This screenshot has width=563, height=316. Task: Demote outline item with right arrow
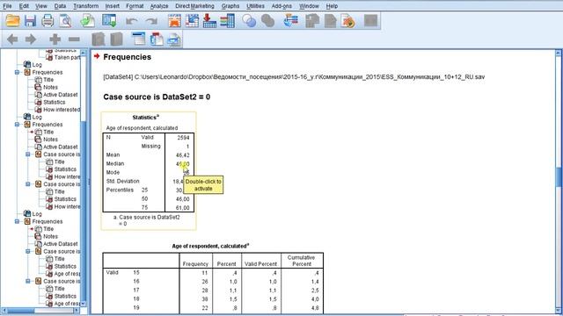pos(31,39)
